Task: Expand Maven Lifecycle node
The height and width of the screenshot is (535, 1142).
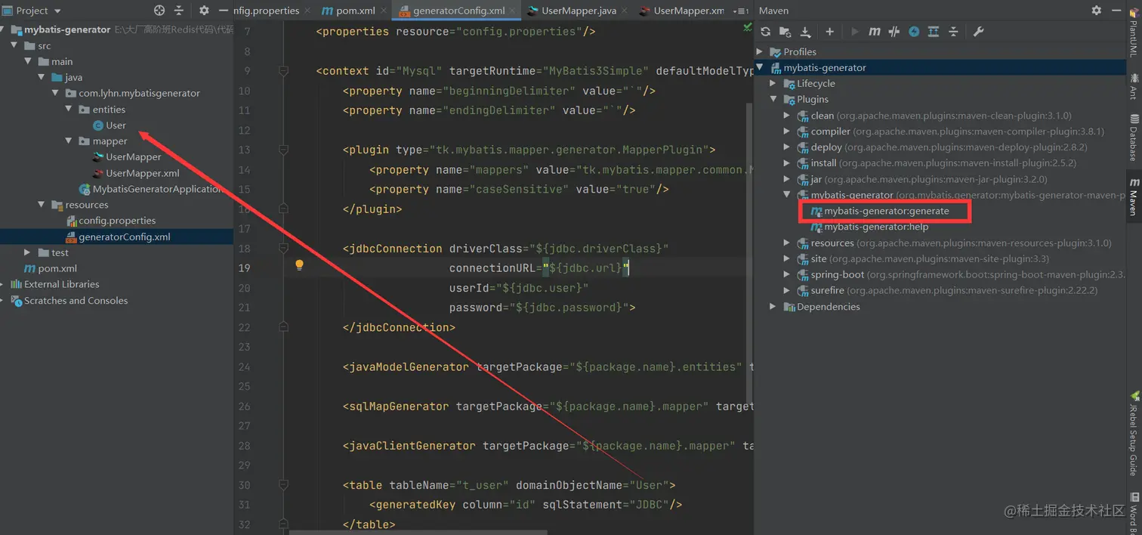Action: [773, 83]
